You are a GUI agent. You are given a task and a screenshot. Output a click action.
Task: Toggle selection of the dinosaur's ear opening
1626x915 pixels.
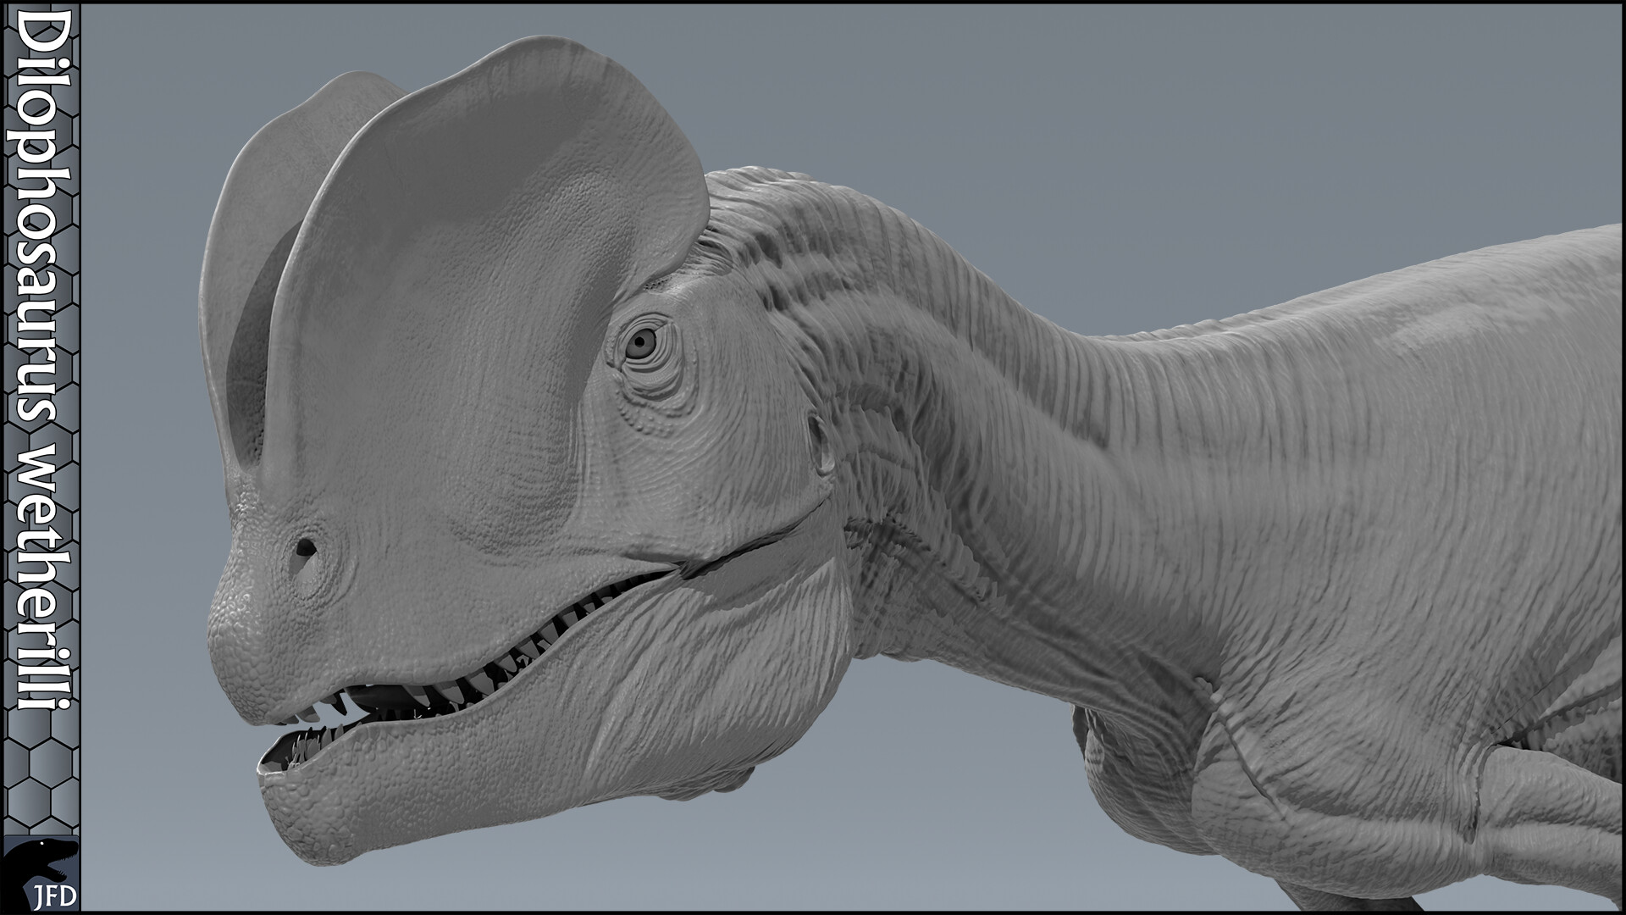pos(817,441)
